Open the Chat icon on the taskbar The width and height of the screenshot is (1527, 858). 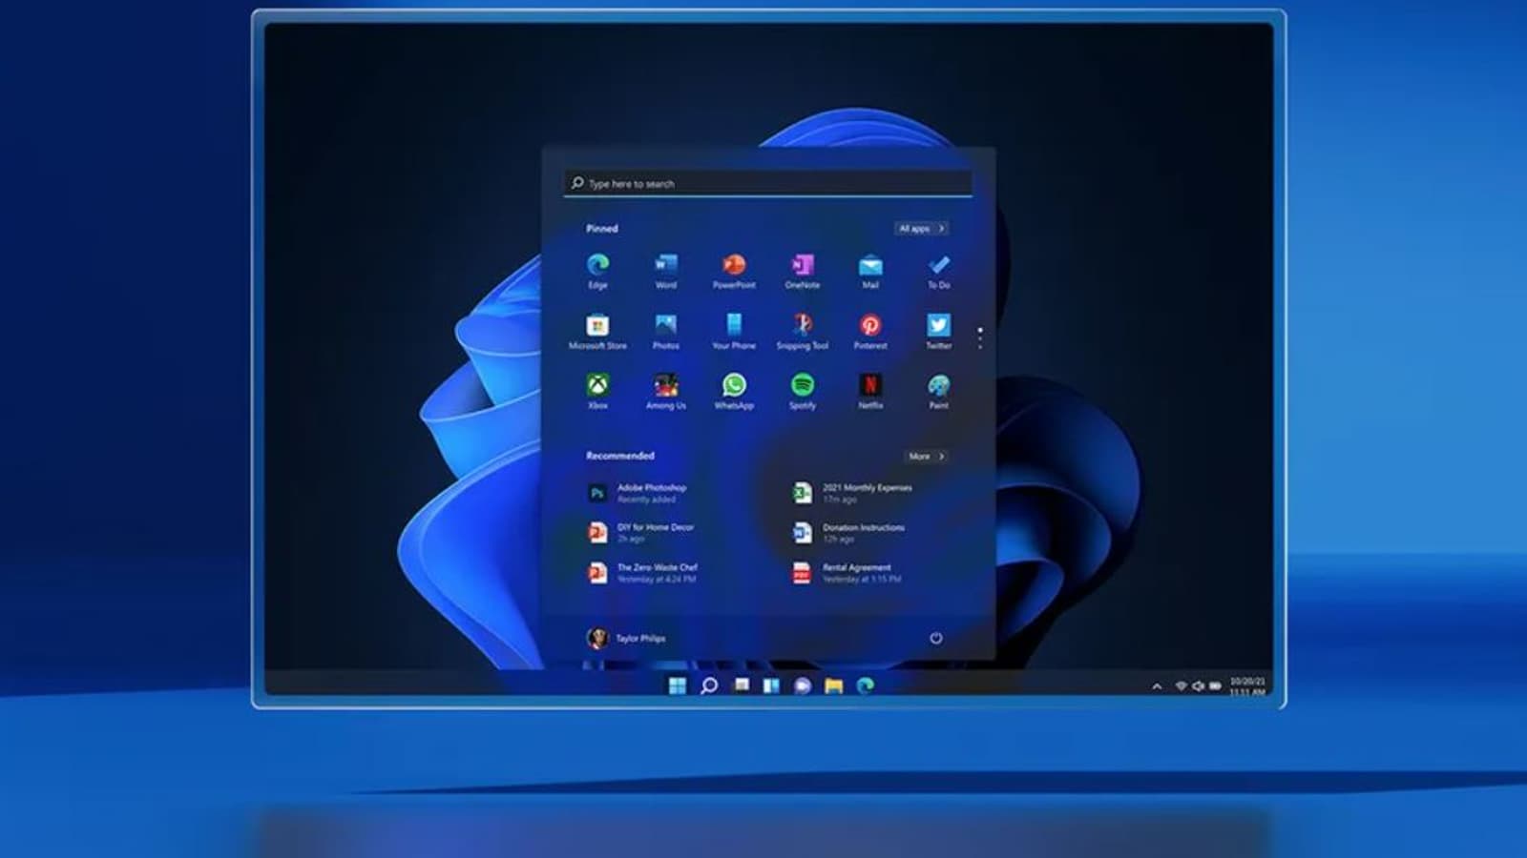[803, 685]
